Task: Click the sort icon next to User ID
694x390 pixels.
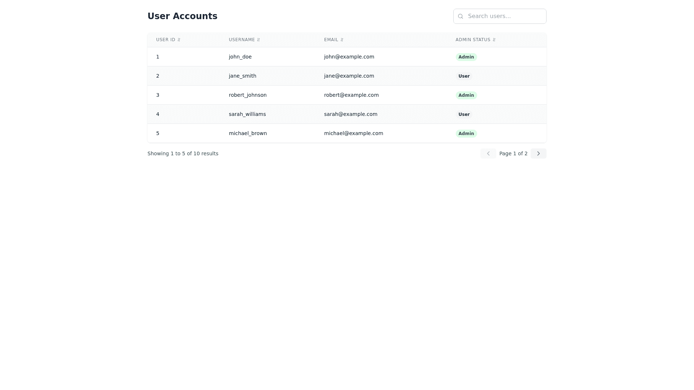Action: [179, 40]
